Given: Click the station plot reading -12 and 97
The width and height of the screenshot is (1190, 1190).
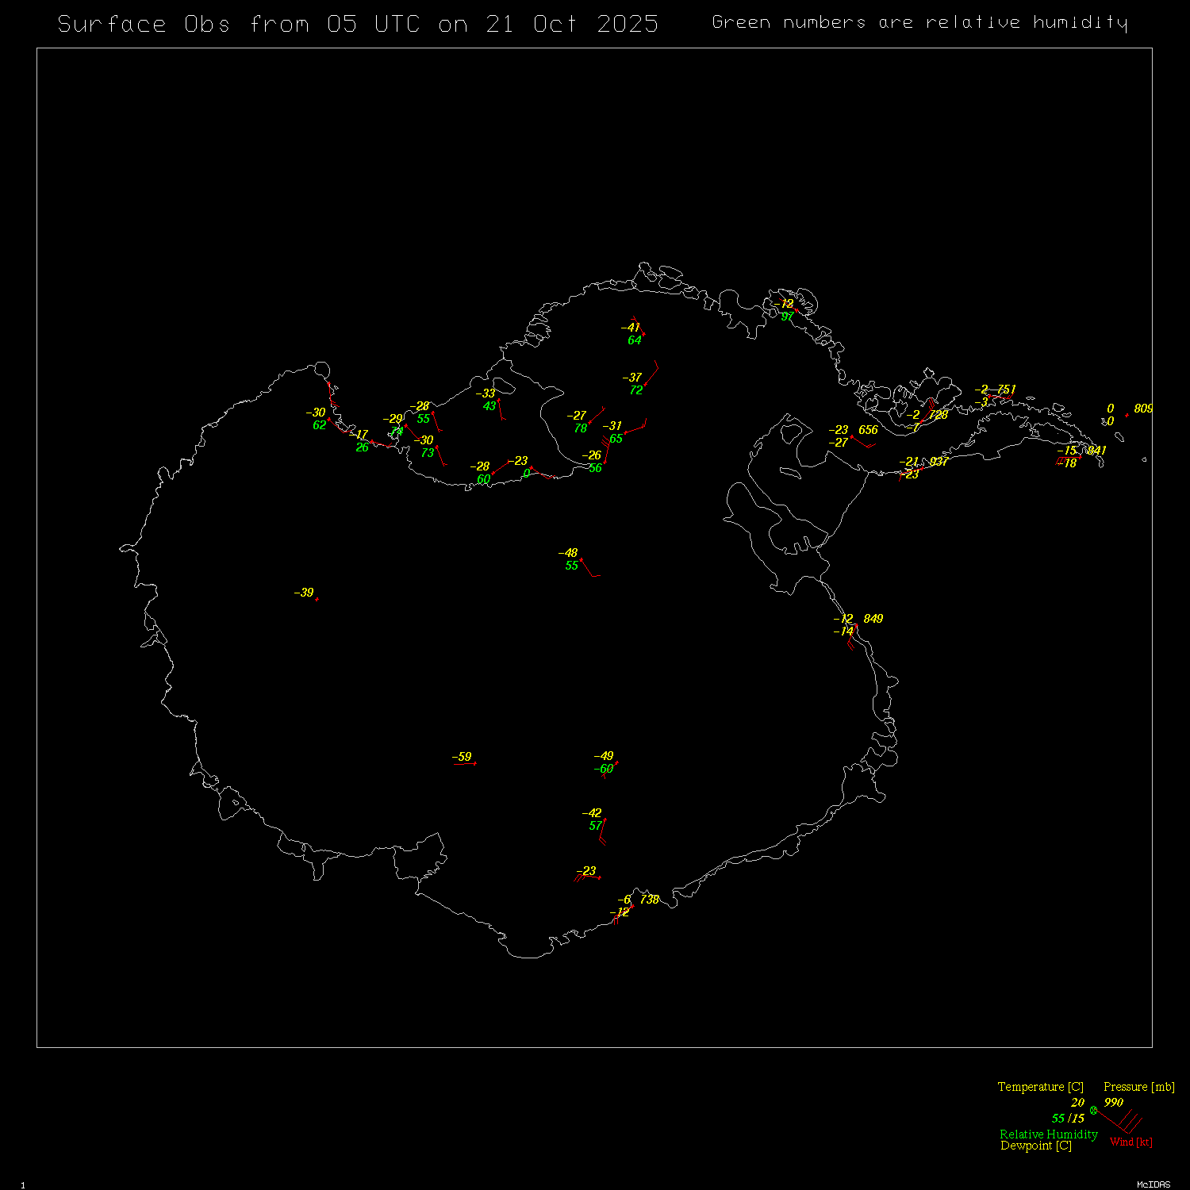Looking at the screenshot, I should pyautogui.click(x=797, y=310).
